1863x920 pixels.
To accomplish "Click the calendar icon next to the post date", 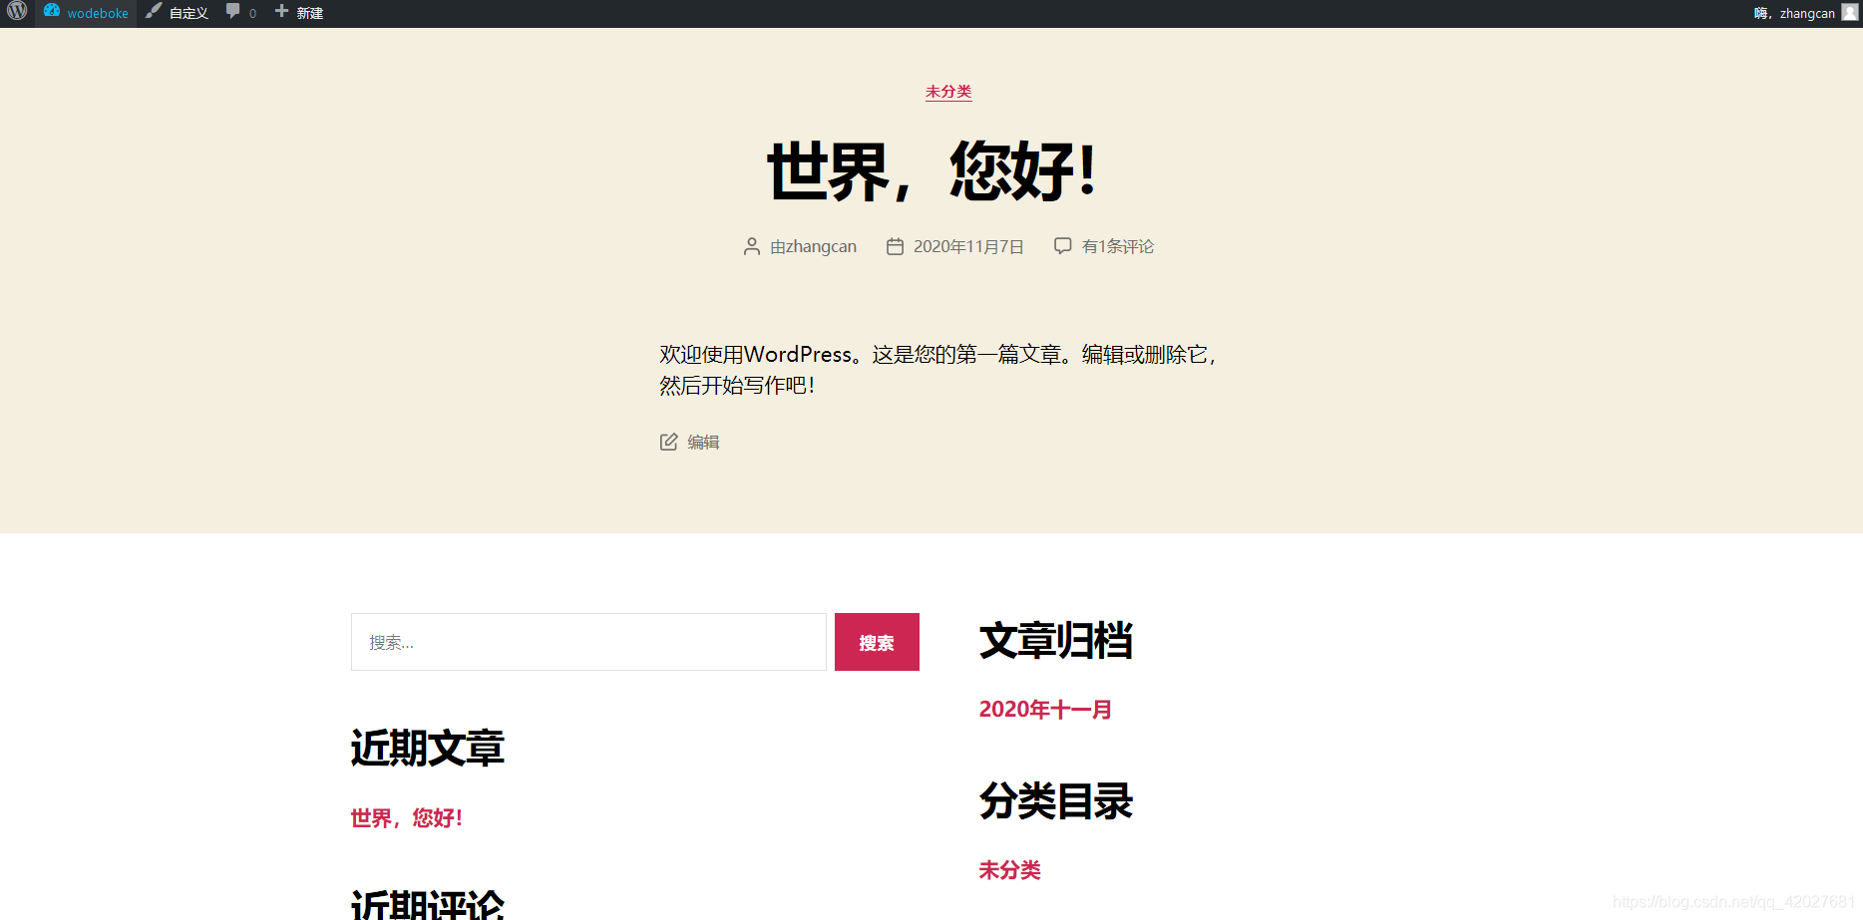I will (895, 246).
